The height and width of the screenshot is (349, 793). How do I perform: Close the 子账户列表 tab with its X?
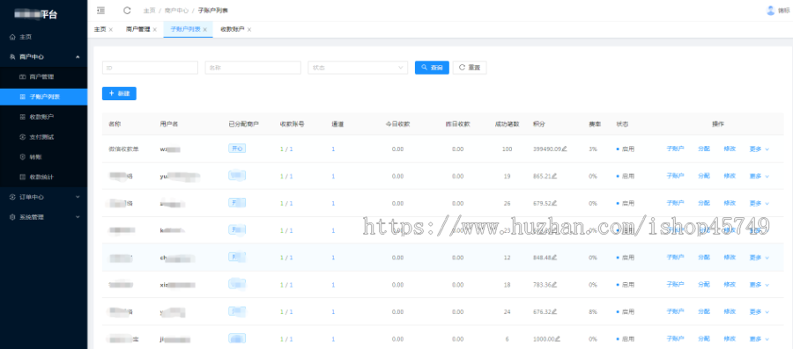click(x=204, y=30)
